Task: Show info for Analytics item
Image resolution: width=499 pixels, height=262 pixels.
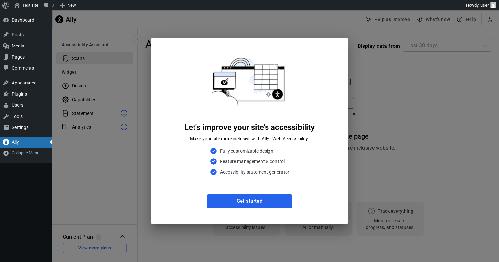Action: point(124,127)
